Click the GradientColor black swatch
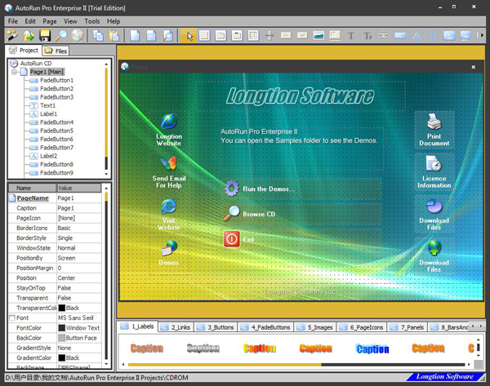490x386 pixels. point(62,358)
